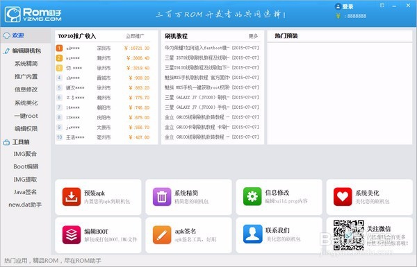Open the apk签名 orange pencil icon
The height and width of the screenshot is (267, 417).
coord(162,234)
